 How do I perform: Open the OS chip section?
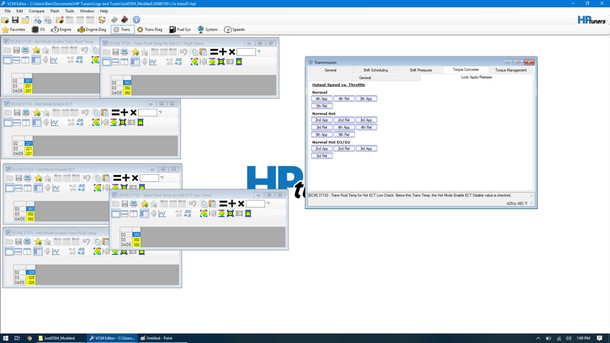pyautogui.click(x=38, y=30)
